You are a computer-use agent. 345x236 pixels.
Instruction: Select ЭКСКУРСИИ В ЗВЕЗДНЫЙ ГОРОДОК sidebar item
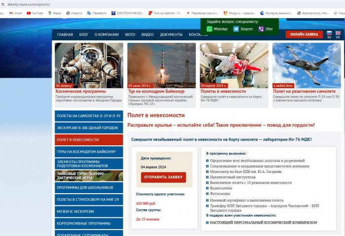point(89,128)
